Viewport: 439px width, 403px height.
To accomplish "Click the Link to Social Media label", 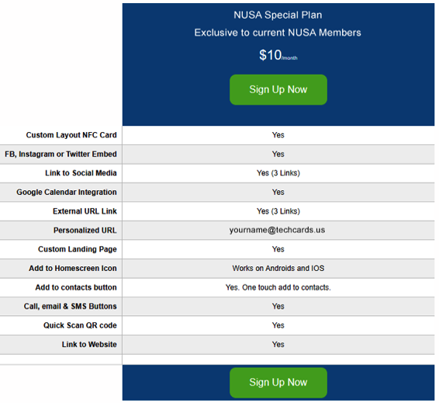I will tap(81, 173).
